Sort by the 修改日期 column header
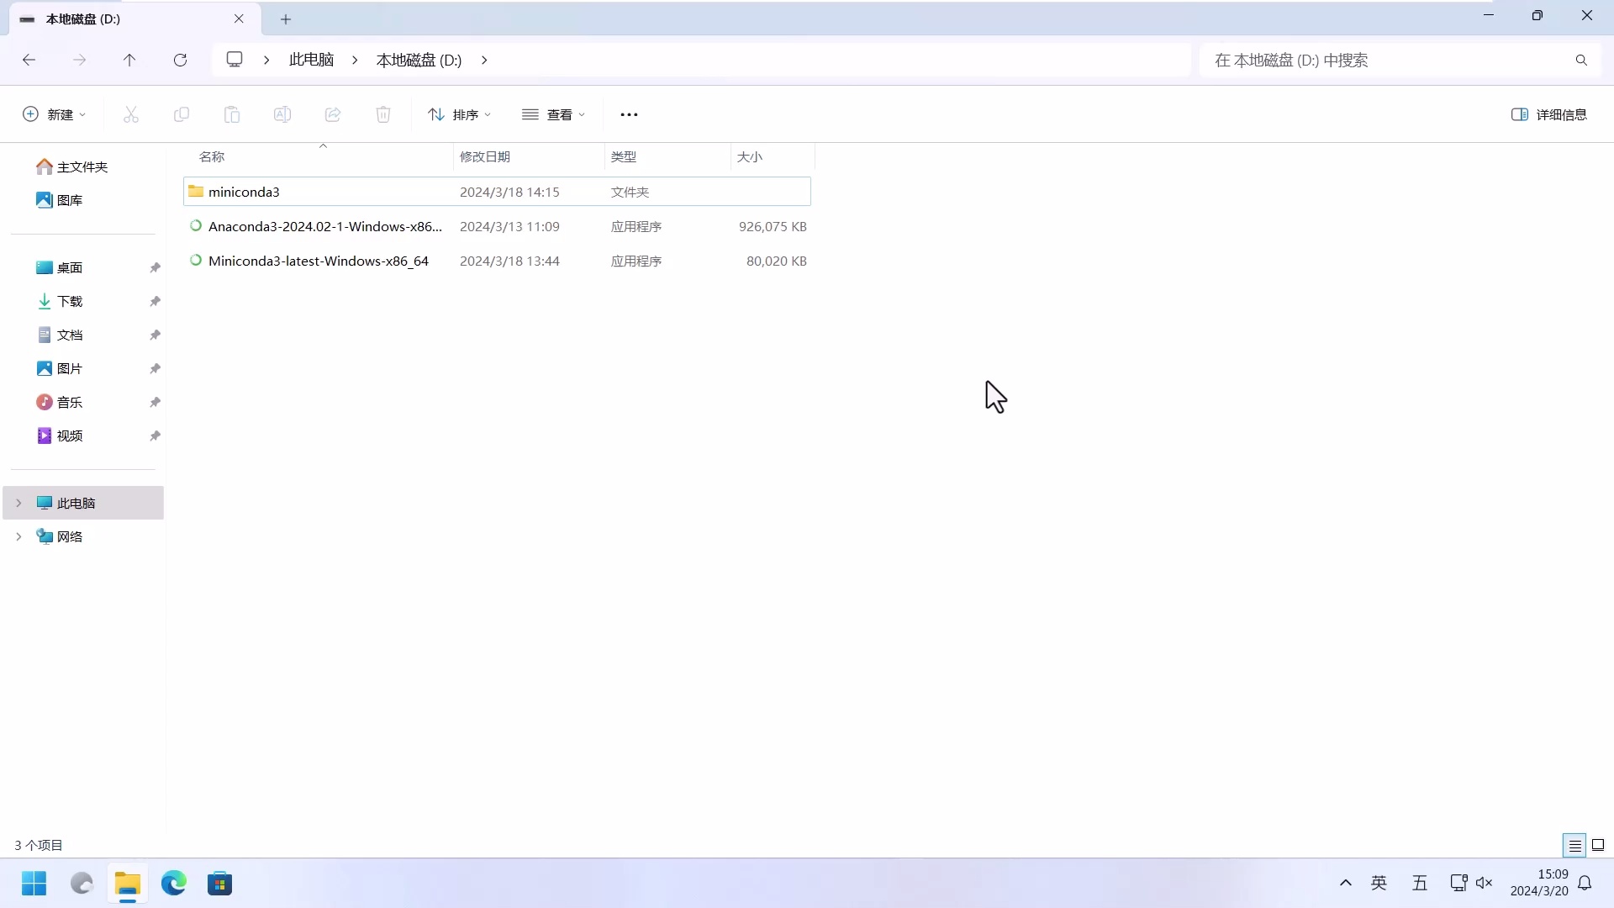Image resolution: width=1614 pixels, height=908 pixels. (529, 156)
